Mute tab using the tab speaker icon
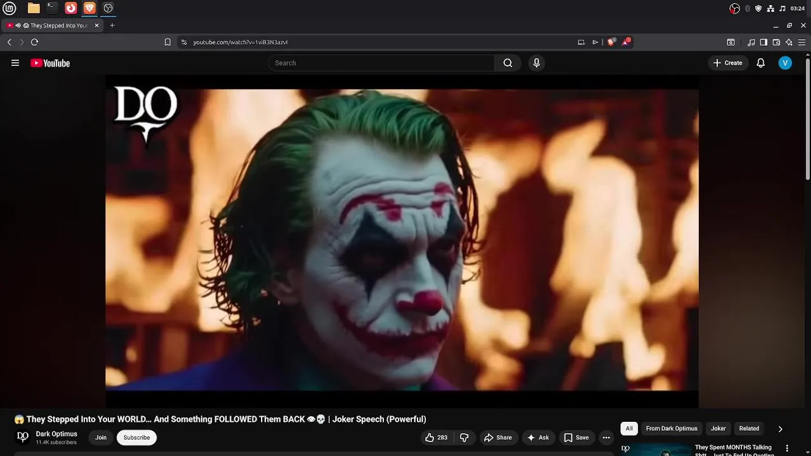Viewport: 811px width, 456px height. click(x=18, y=25)
